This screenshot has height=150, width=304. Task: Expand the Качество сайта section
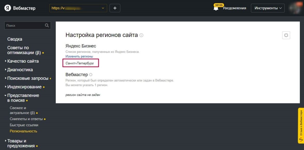[23, 61]
